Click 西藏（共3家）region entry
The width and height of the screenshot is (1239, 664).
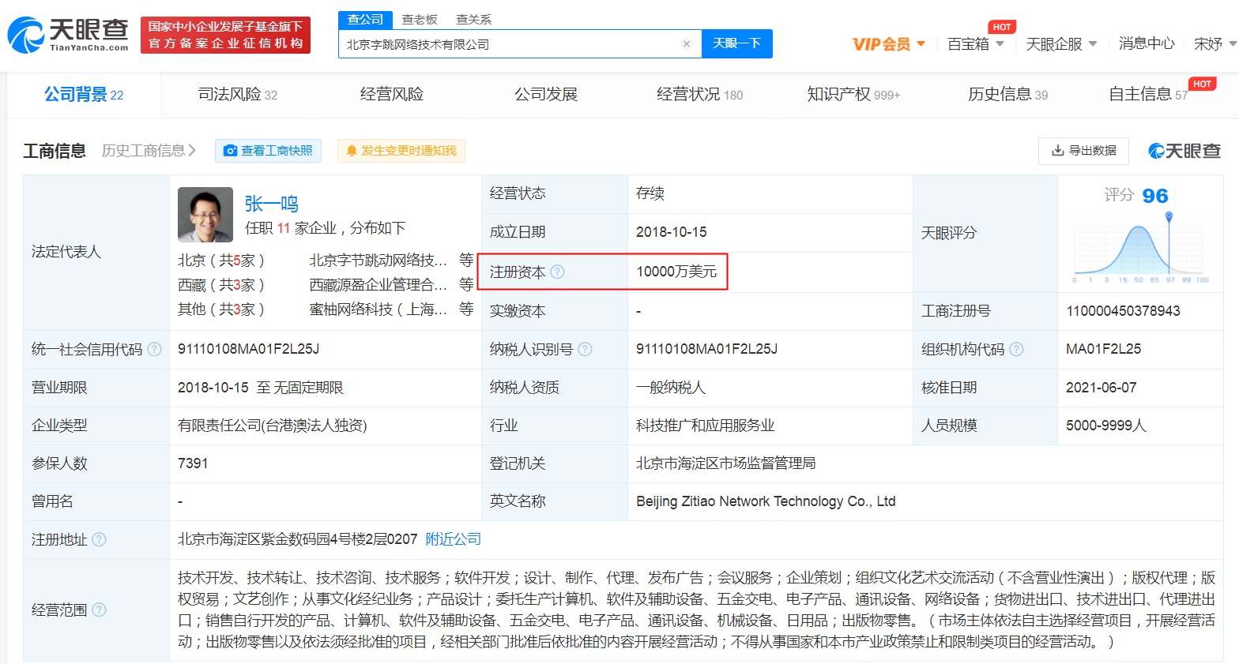221,285
